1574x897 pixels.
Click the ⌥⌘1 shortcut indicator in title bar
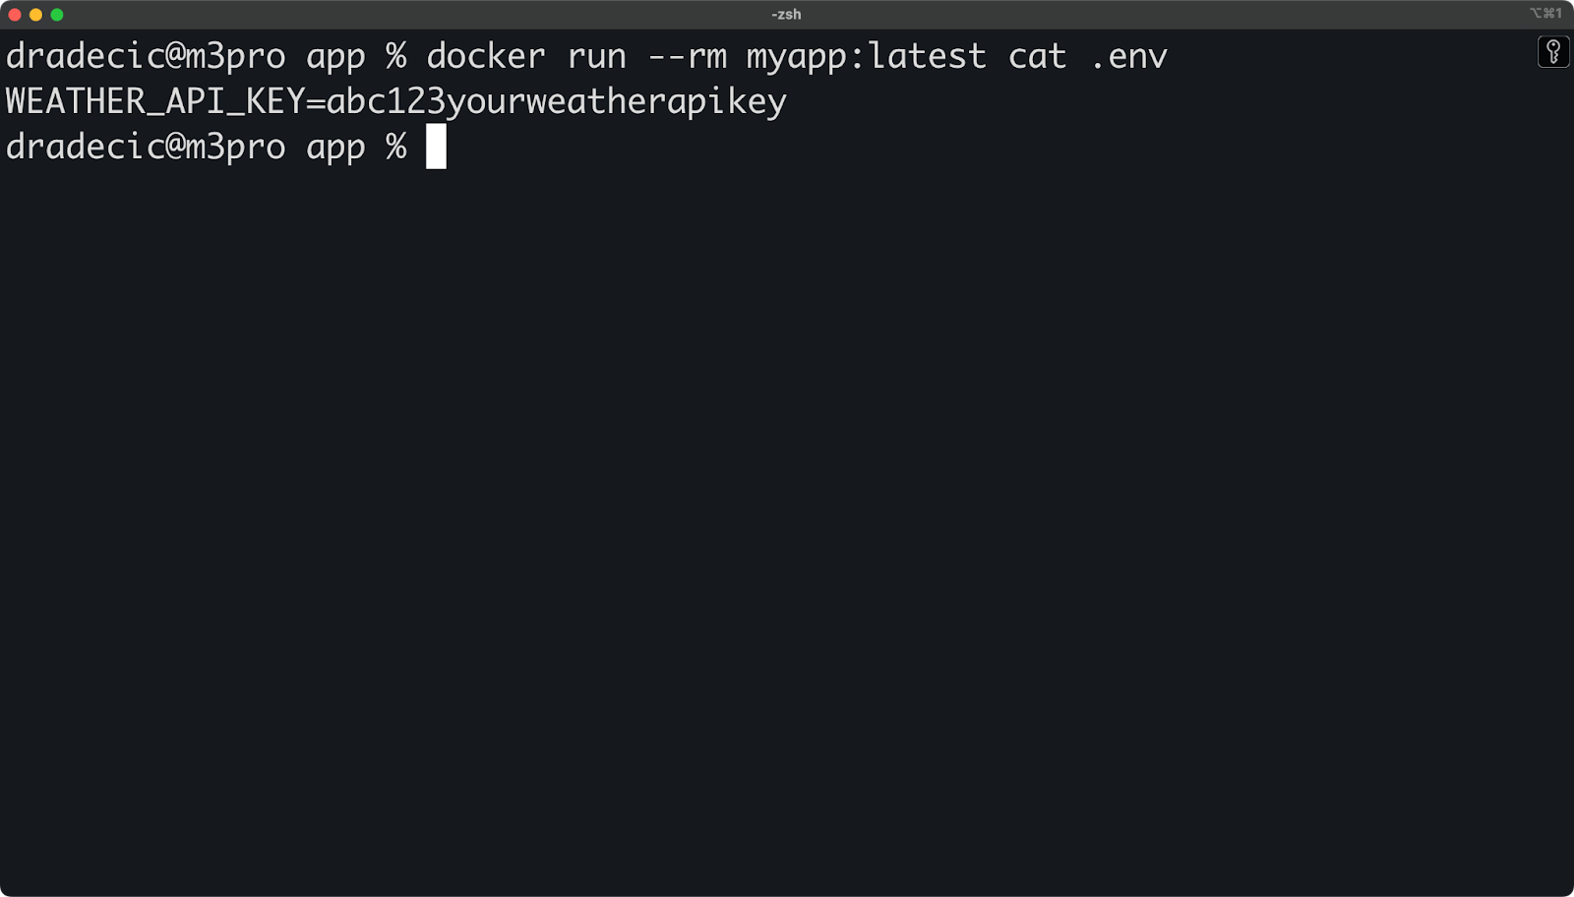coord(1545,13)
